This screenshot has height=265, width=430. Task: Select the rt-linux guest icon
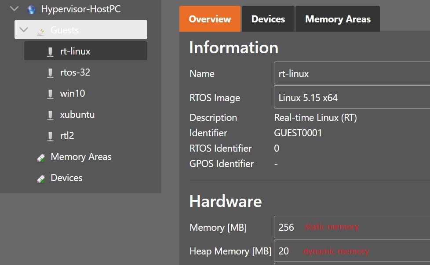tap(51, 51)
